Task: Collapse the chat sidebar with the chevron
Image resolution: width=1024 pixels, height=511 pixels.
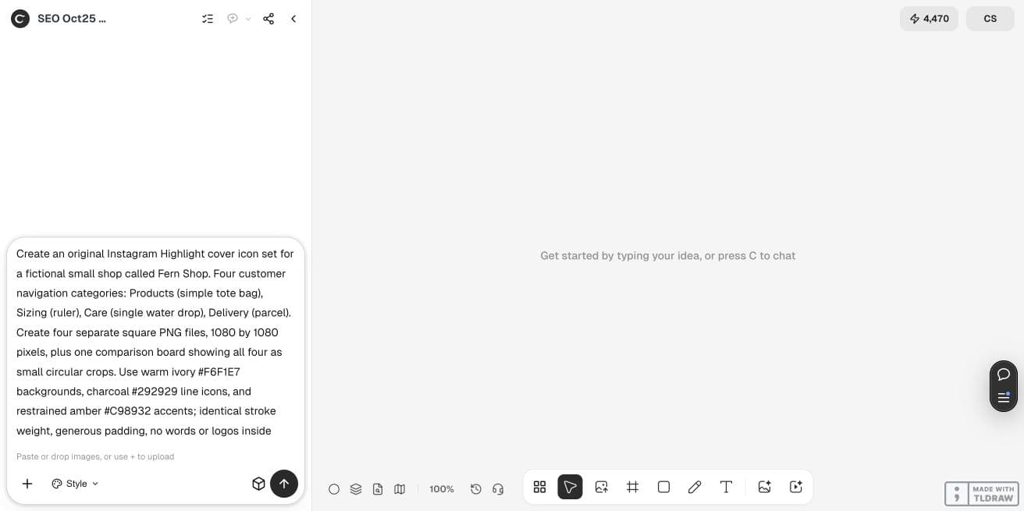Action: [293, 19]
